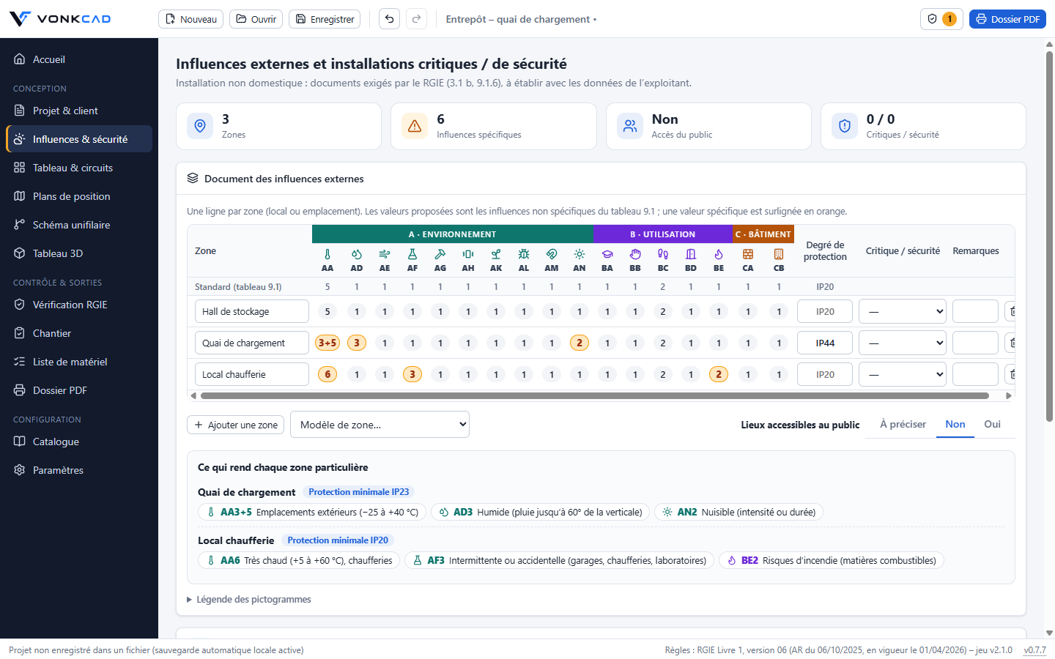Toggle AA value 3+5 for Quai de chargement

click(327, 343)
